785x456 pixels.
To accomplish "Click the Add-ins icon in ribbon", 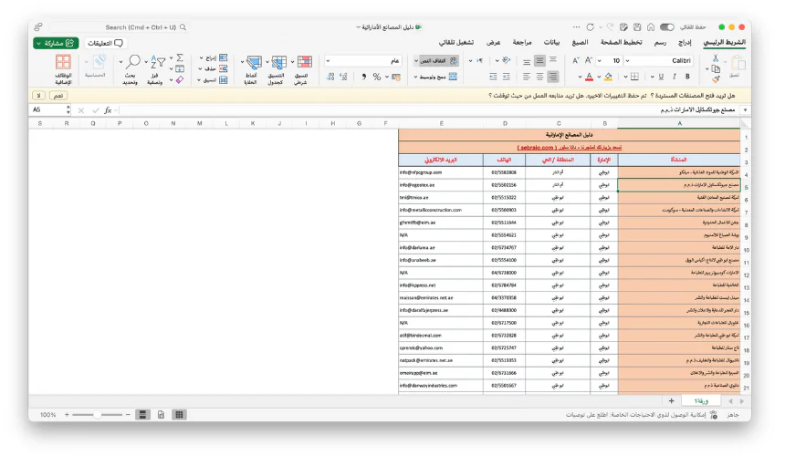I will (63, 62).
